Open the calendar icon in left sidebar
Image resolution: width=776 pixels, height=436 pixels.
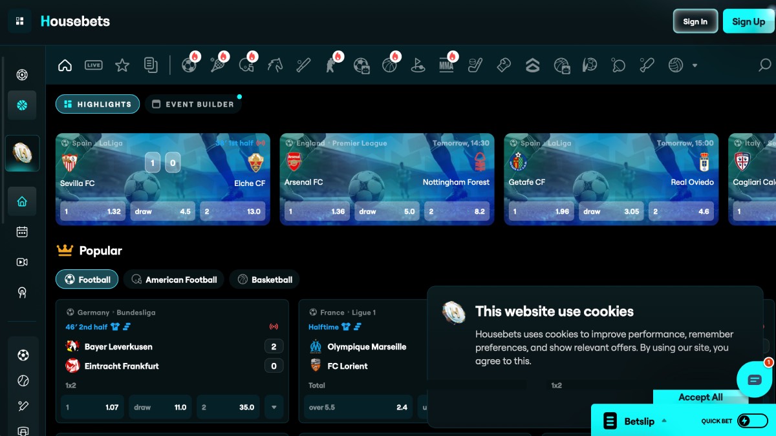click(22, 232)
